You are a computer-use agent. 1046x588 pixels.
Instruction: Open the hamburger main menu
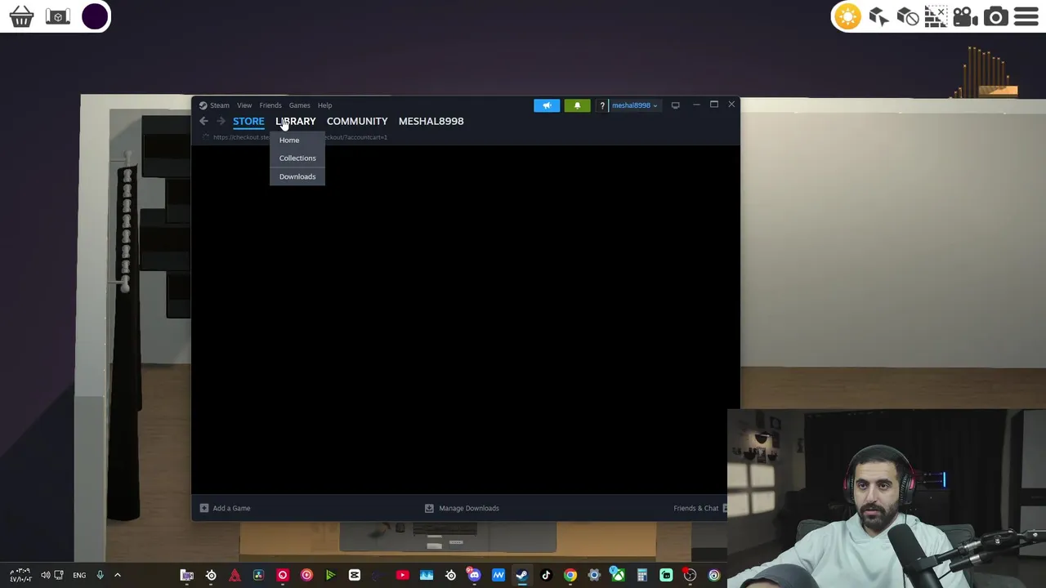[1026, 16]
